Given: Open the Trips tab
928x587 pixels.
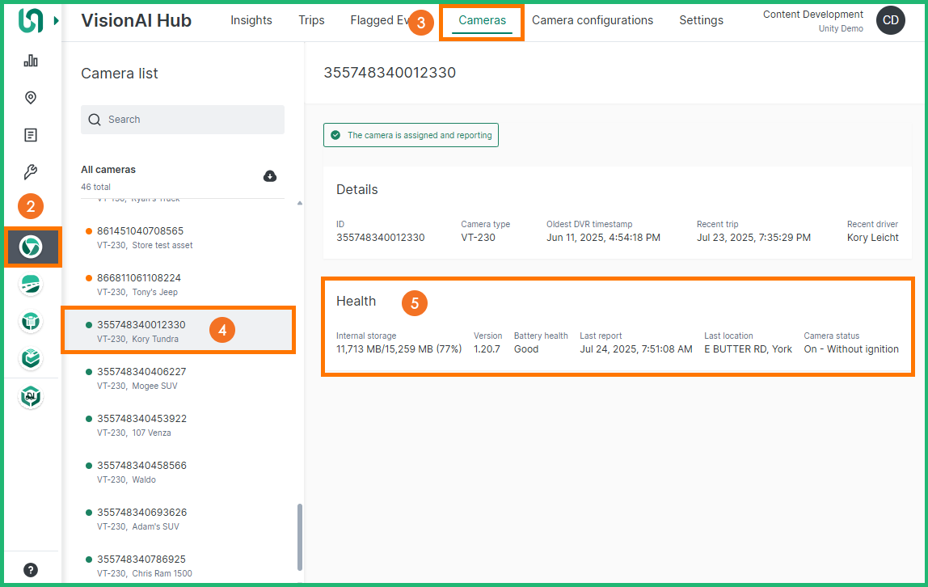Looking at the screenshot, I should coord(311,20).
